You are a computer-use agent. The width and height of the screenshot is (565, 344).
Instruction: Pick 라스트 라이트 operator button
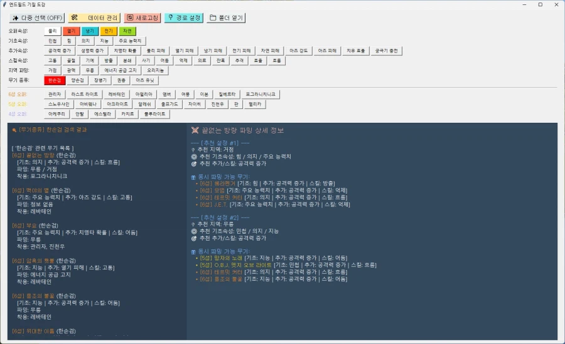(x=85, y=94)
